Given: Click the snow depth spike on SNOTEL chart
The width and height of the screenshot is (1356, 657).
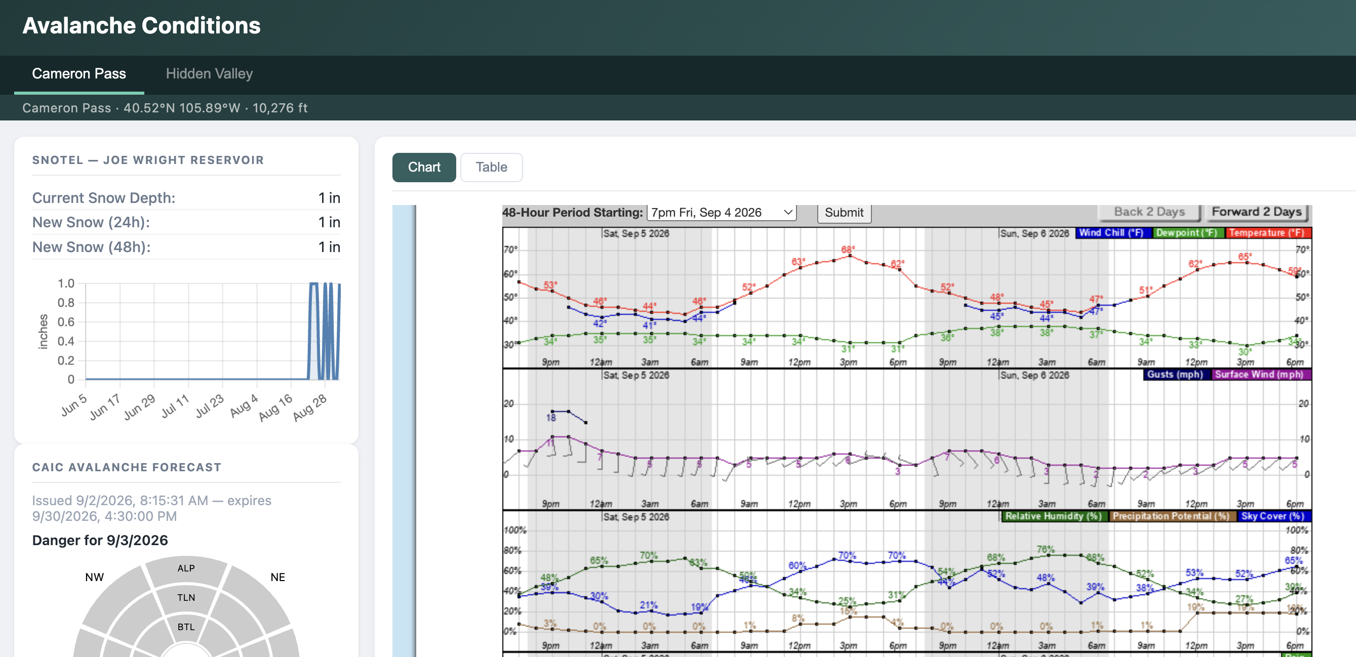Looking at the screenshot, I should click(x=314, y=332).
